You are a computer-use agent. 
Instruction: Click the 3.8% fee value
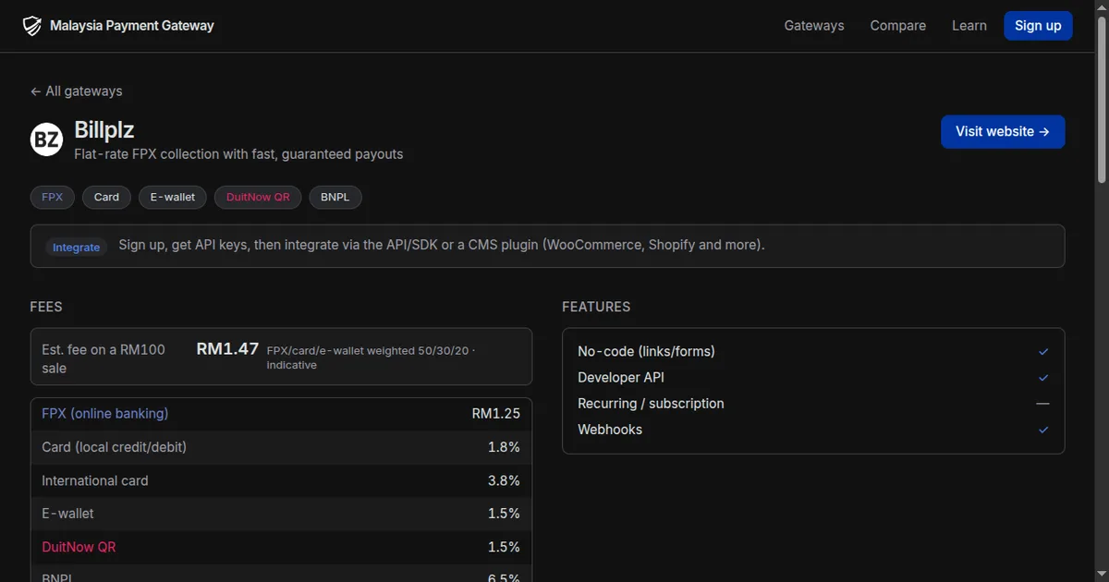[504, 480]
